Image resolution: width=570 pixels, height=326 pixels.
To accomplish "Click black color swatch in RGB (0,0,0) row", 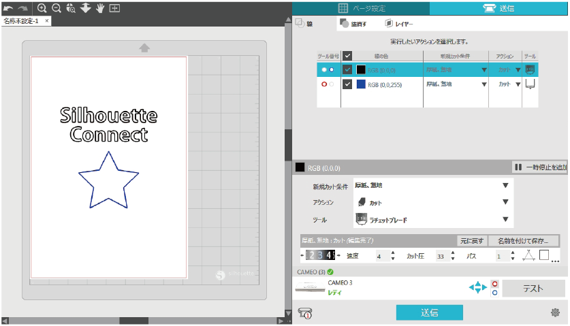I will tap(361, 69).
